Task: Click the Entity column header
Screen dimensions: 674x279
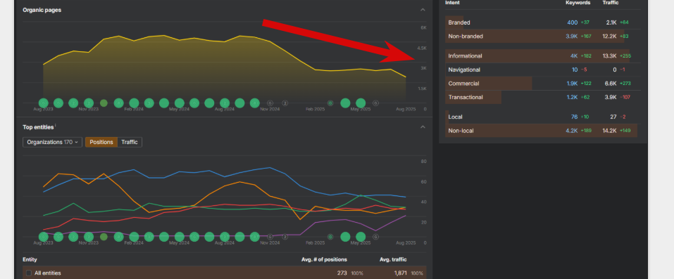Action: 30,259
